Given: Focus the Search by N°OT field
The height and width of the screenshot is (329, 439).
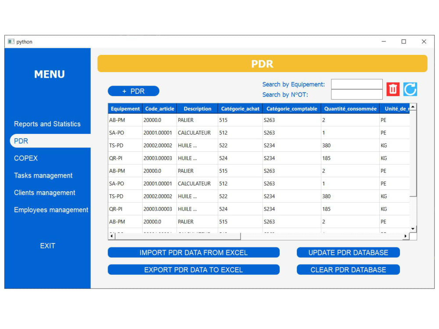Looking at the screenshot, I should click(357, 94).
